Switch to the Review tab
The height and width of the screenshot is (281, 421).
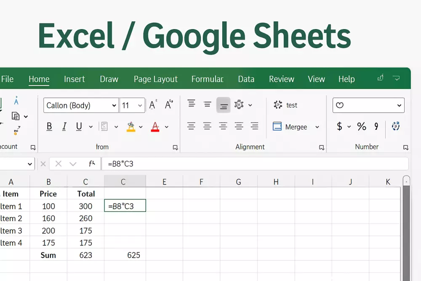pos(282,79)
